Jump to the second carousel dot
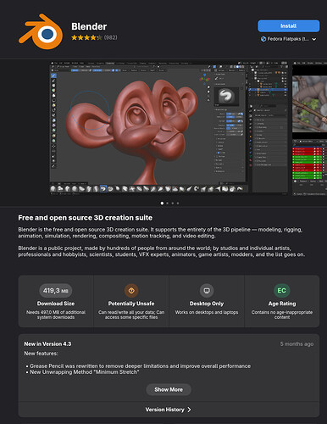 click(x=168, y=203)
